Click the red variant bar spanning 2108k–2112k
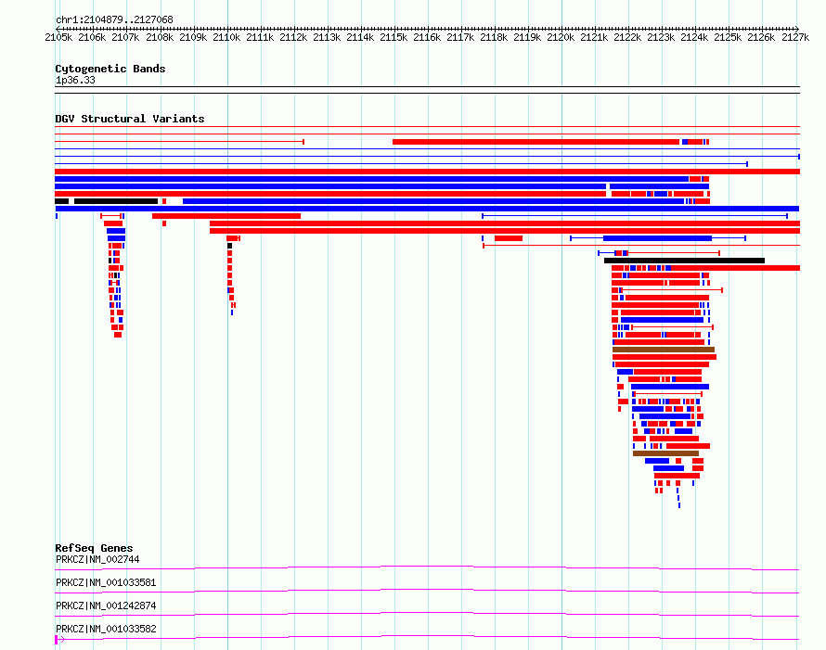Screen dimensions: 826x650 (x=226, y=216)
